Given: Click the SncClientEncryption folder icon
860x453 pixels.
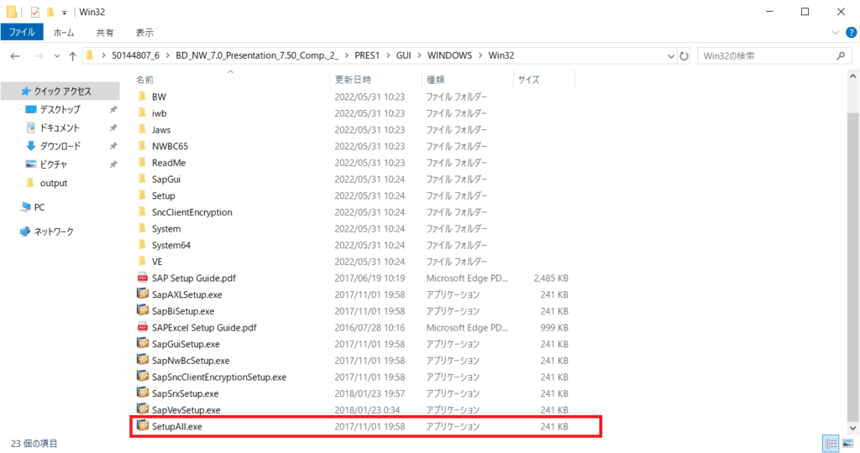Looking at the screenshot, I should pos(143,211).
